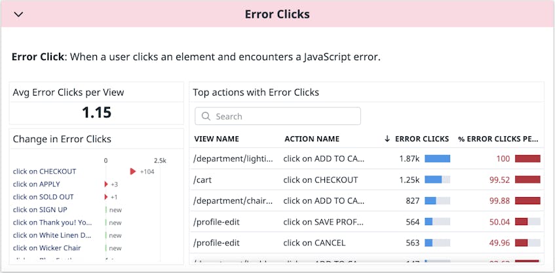Viewport: 555px width, 273px height.
Task: Open the click on SIGN UP link
Action: [x=40, y=209]
